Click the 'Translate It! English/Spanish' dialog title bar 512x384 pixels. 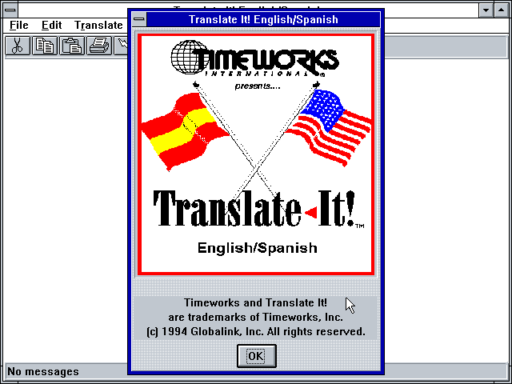coord(263,19)
